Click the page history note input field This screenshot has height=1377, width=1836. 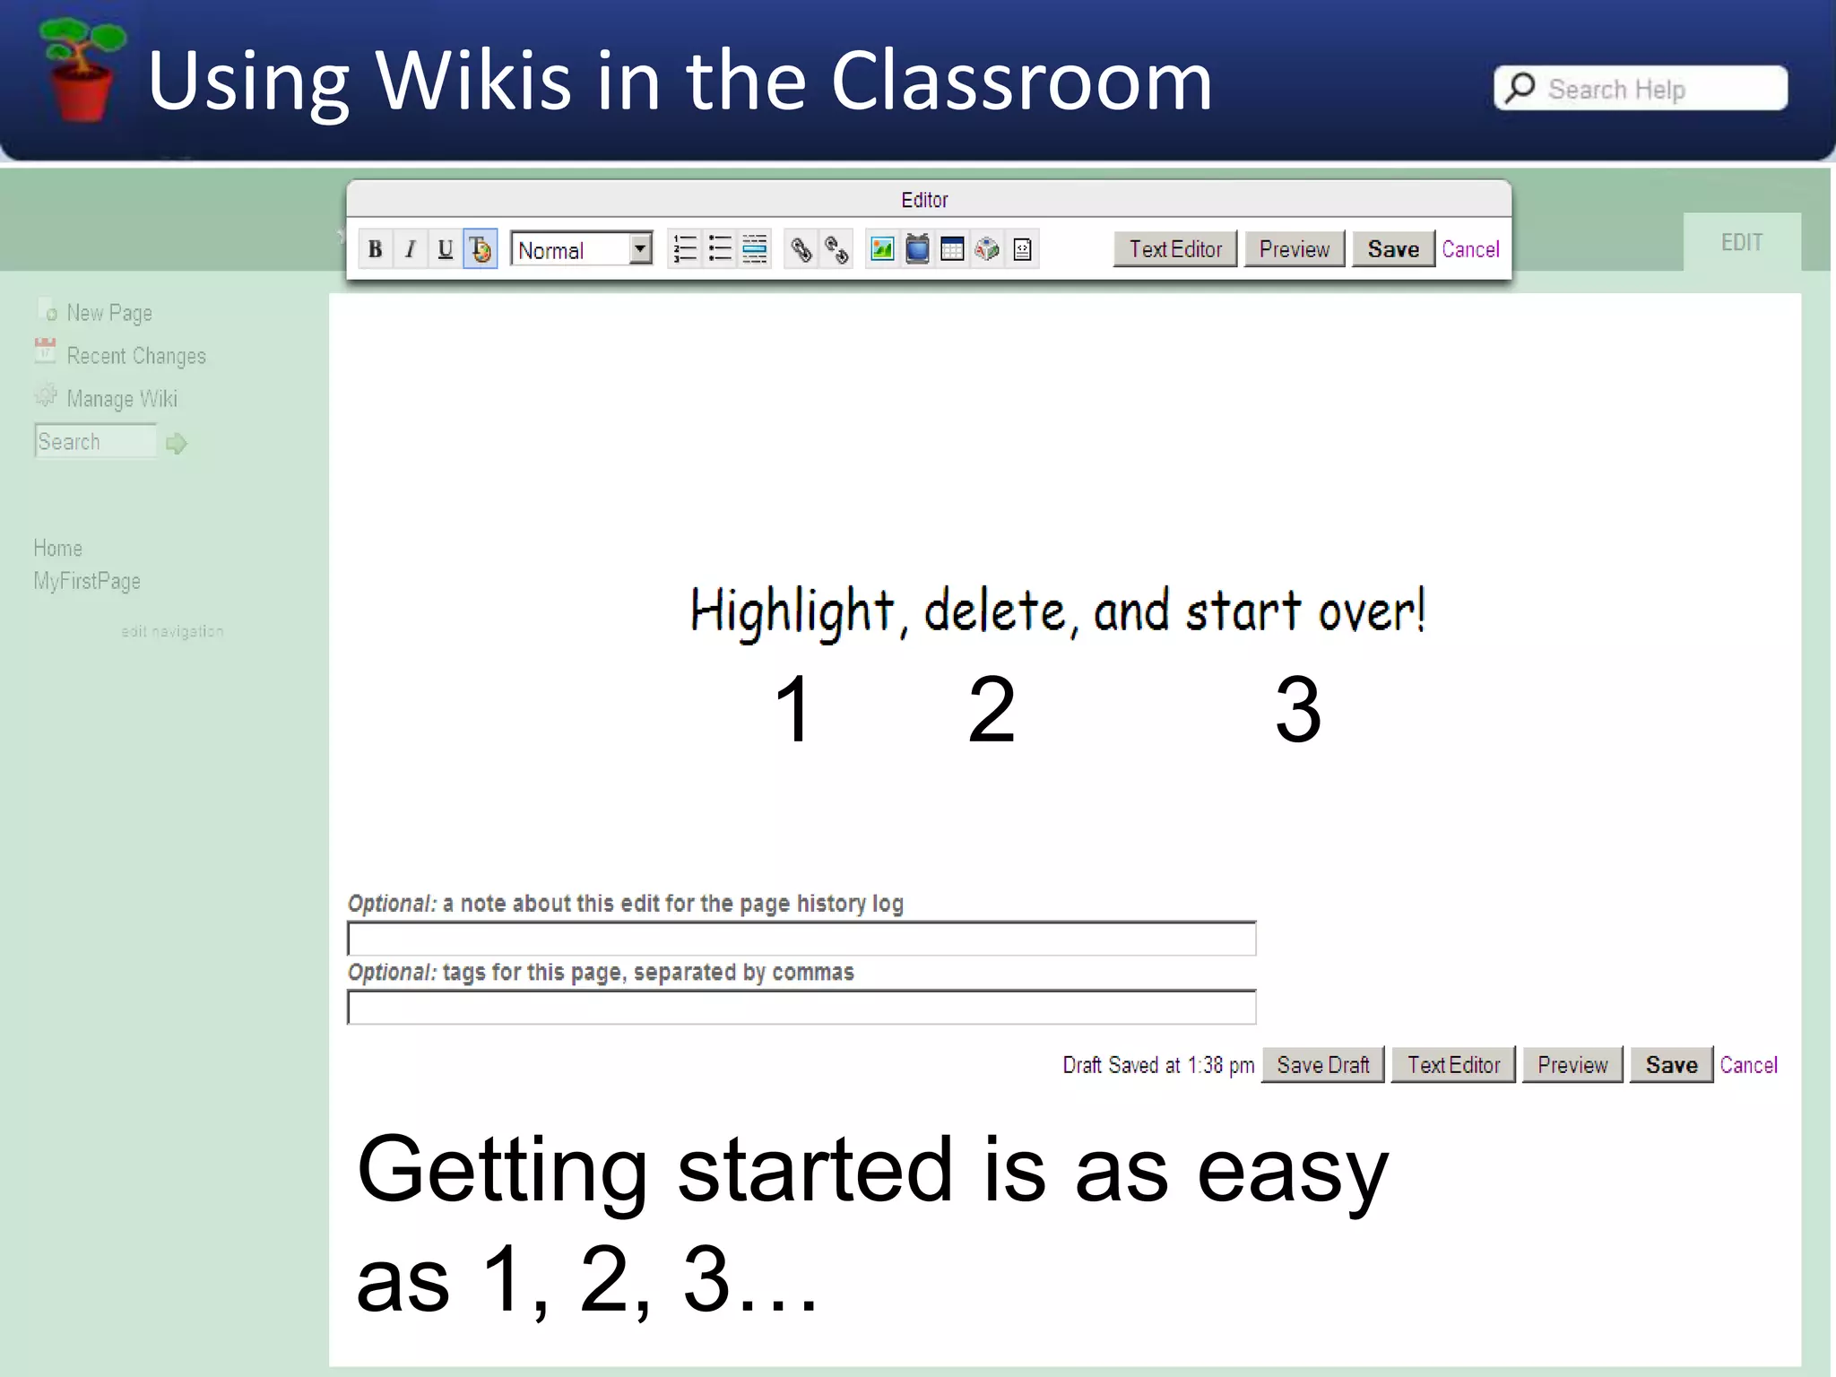click(x=801, y=939)
